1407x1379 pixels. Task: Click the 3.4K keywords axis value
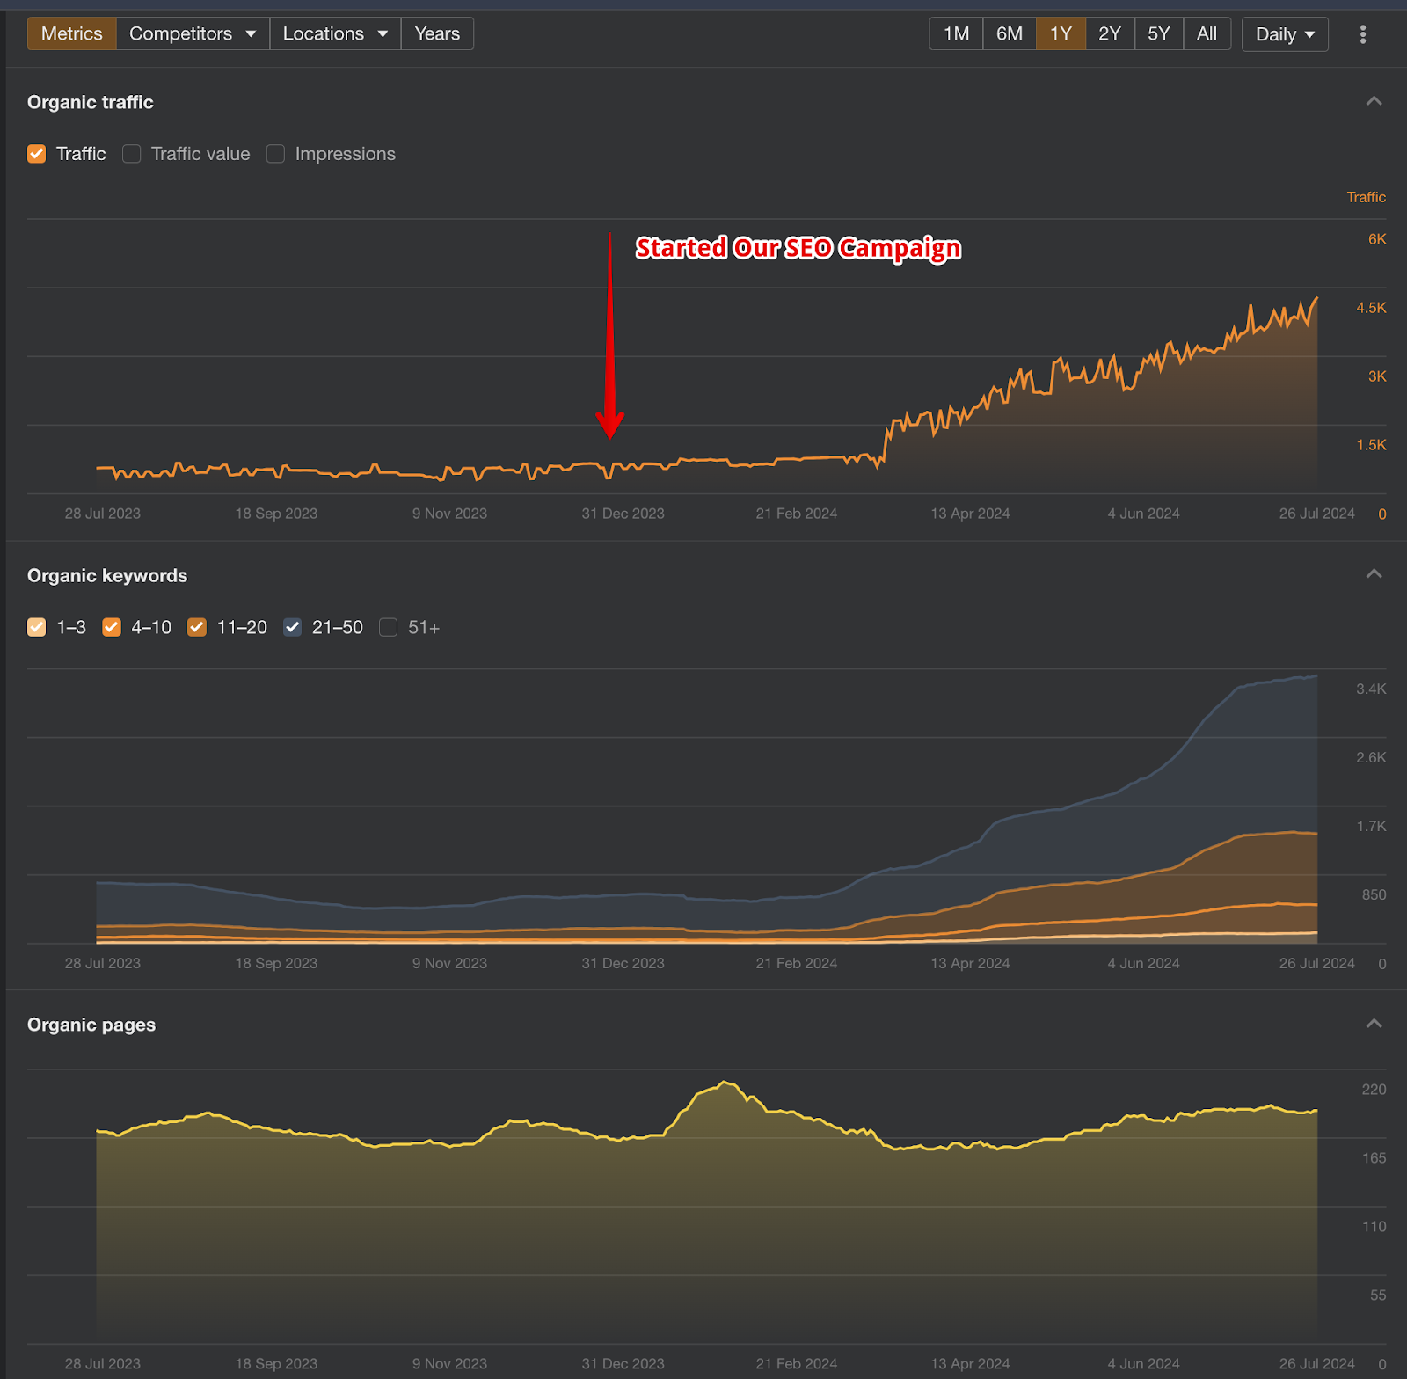pos(1371,689)
